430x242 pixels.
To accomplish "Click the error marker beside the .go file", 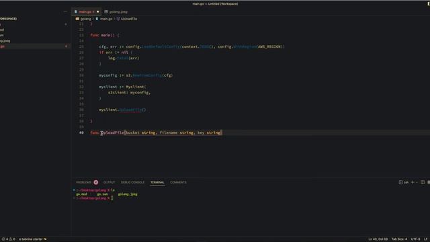I will pyautogui.click(x=66, y=46).
